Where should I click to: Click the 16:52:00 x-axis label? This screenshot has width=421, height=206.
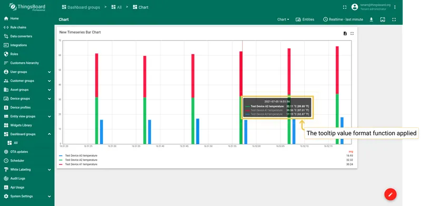[x=256, y=146]
